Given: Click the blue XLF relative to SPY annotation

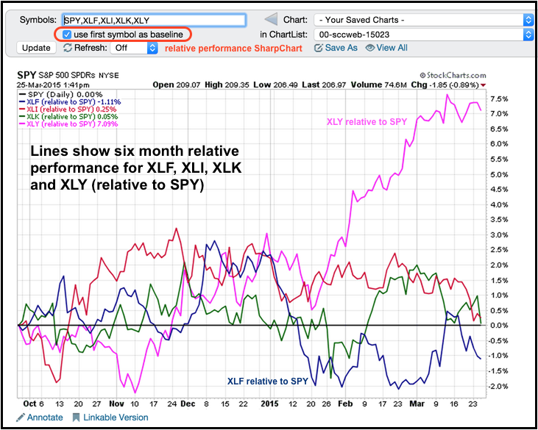Looking at the screenshot, I should pos(268,381).
